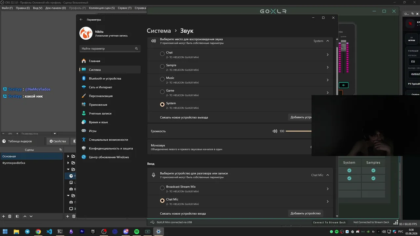Viewport: 420px width, 236px height.
Task: Open the Windows Start menu
Action: coord(5,231)
